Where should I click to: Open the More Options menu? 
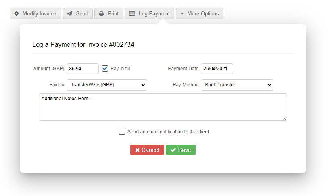pyautogui.click(x=199, y=13)
